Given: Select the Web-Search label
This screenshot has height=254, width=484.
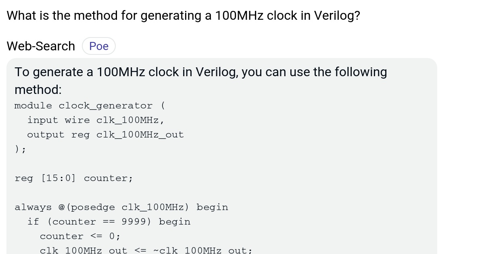Looking at the screenshot, I should pos(40,46).
